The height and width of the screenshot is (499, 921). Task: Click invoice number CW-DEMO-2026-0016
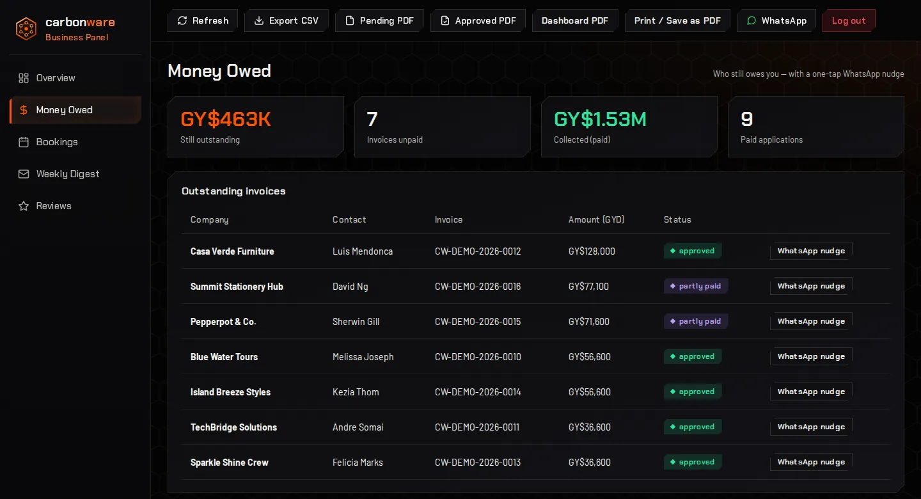pyautogui.click(x=478, y=287)
